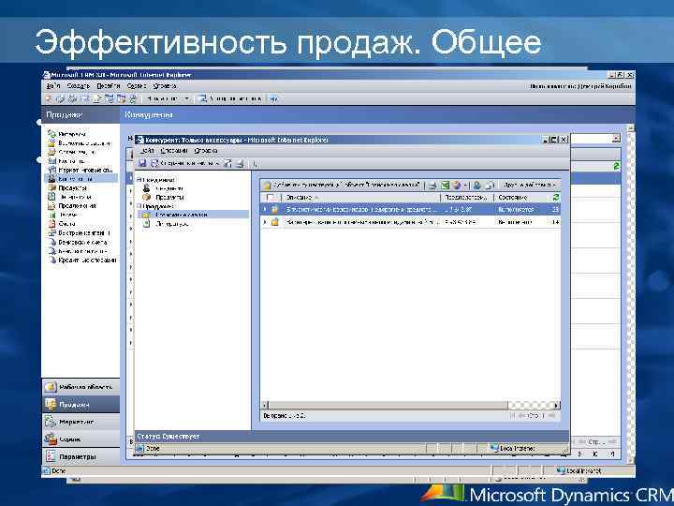Tick the select-all checkbox in the grid header

click(x=270, y=198)
